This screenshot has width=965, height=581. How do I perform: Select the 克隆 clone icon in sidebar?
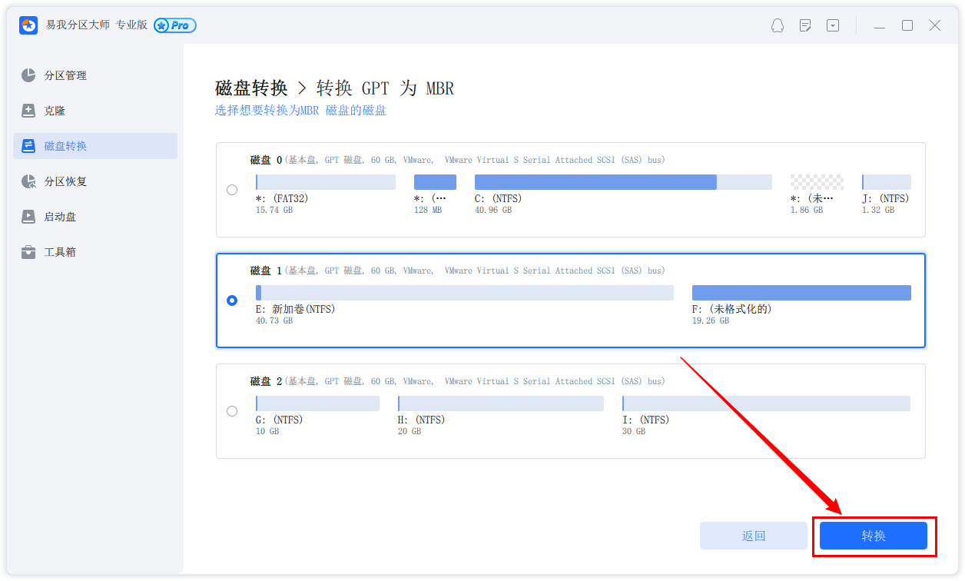28,111
